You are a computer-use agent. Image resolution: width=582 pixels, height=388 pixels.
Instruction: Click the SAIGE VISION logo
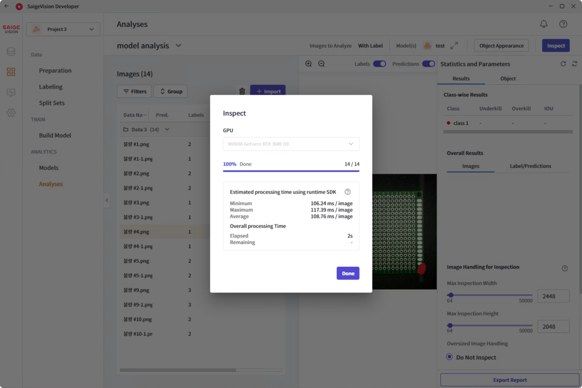(11, 29)
